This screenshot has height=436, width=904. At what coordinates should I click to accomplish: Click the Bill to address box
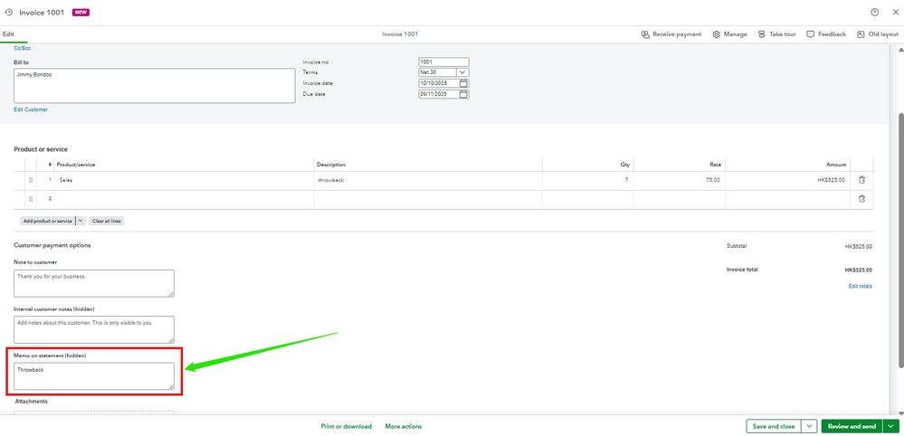coord(155,86)
